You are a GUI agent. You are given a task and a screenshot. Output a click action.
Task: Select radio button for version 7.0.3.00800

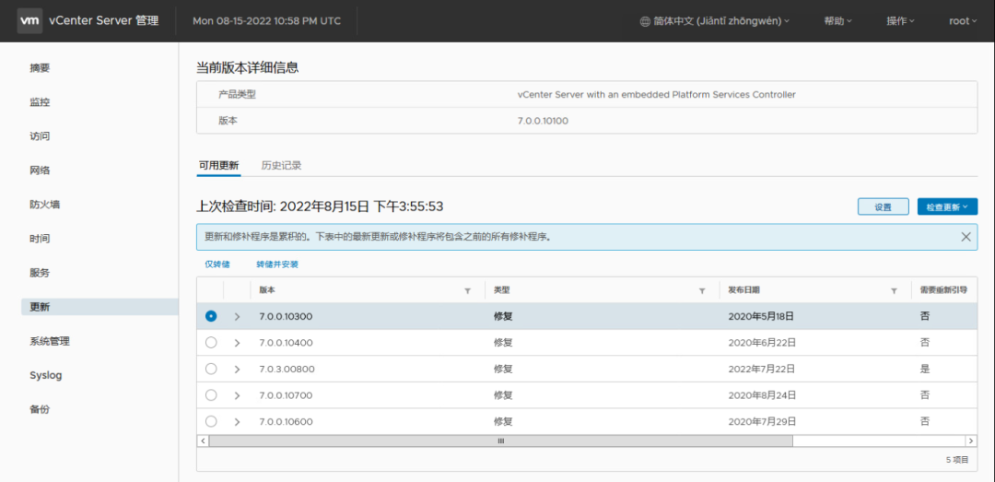click(211, 369)
